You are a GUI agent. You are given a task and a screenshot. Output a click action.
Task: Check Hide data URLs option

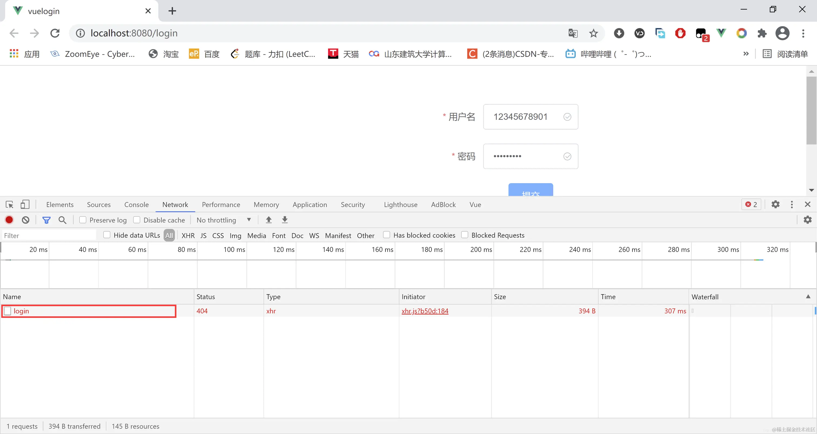pos(107,235)
